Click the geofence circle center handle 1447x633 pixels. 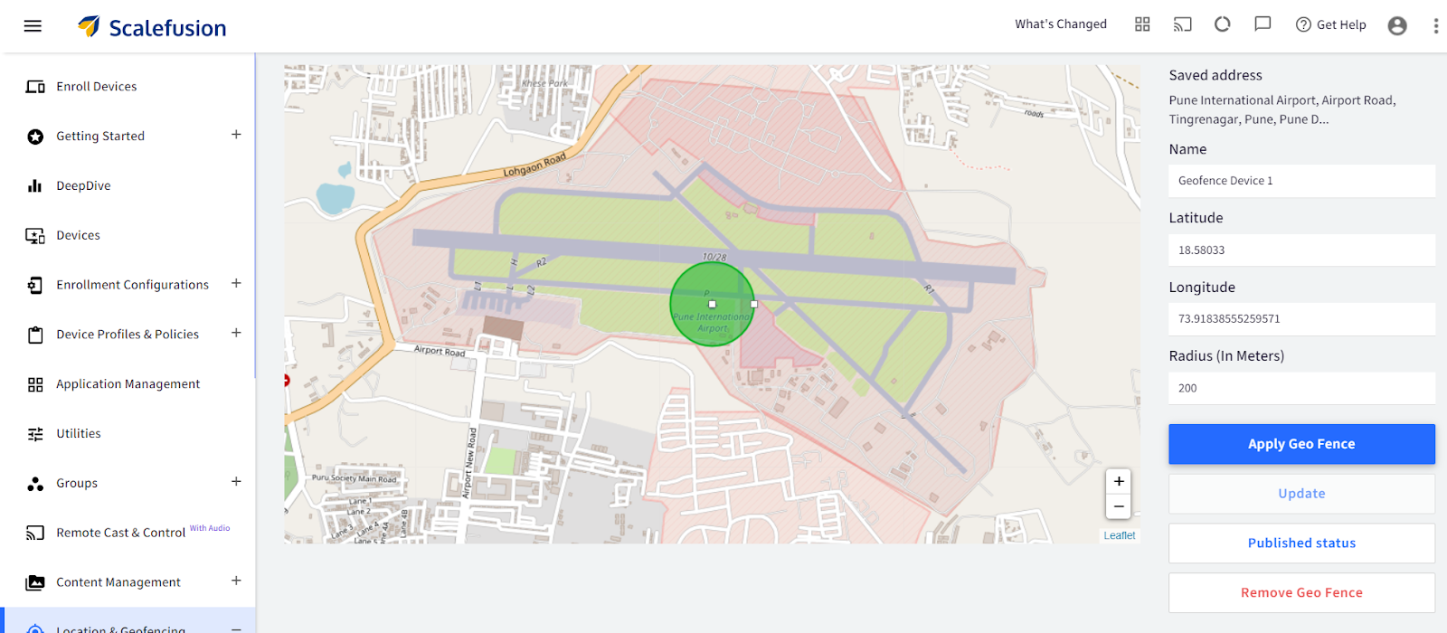point(712,305)
